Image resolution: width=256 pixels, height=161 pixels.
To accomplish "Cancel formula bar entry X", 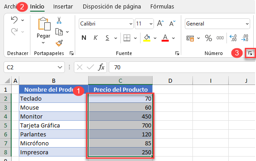I will (x=80, y=67).
